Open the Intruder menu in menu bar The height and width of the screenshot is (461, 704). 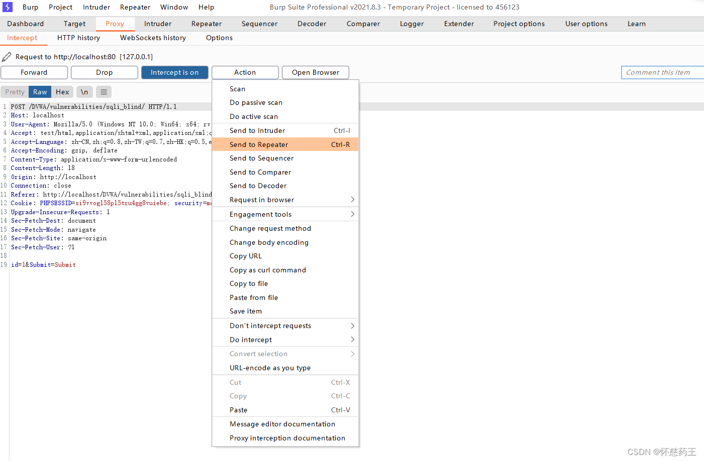(96, 7)
